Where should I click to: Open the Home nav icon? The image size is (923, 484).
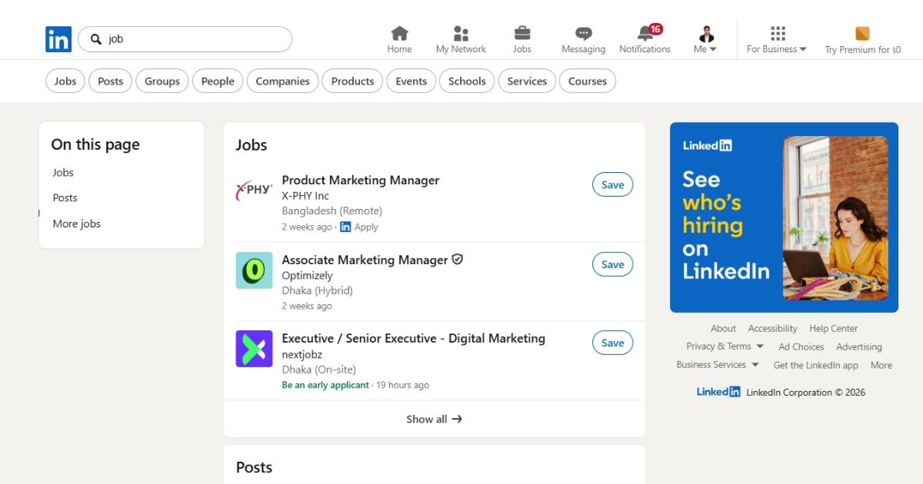coord(399,33)
